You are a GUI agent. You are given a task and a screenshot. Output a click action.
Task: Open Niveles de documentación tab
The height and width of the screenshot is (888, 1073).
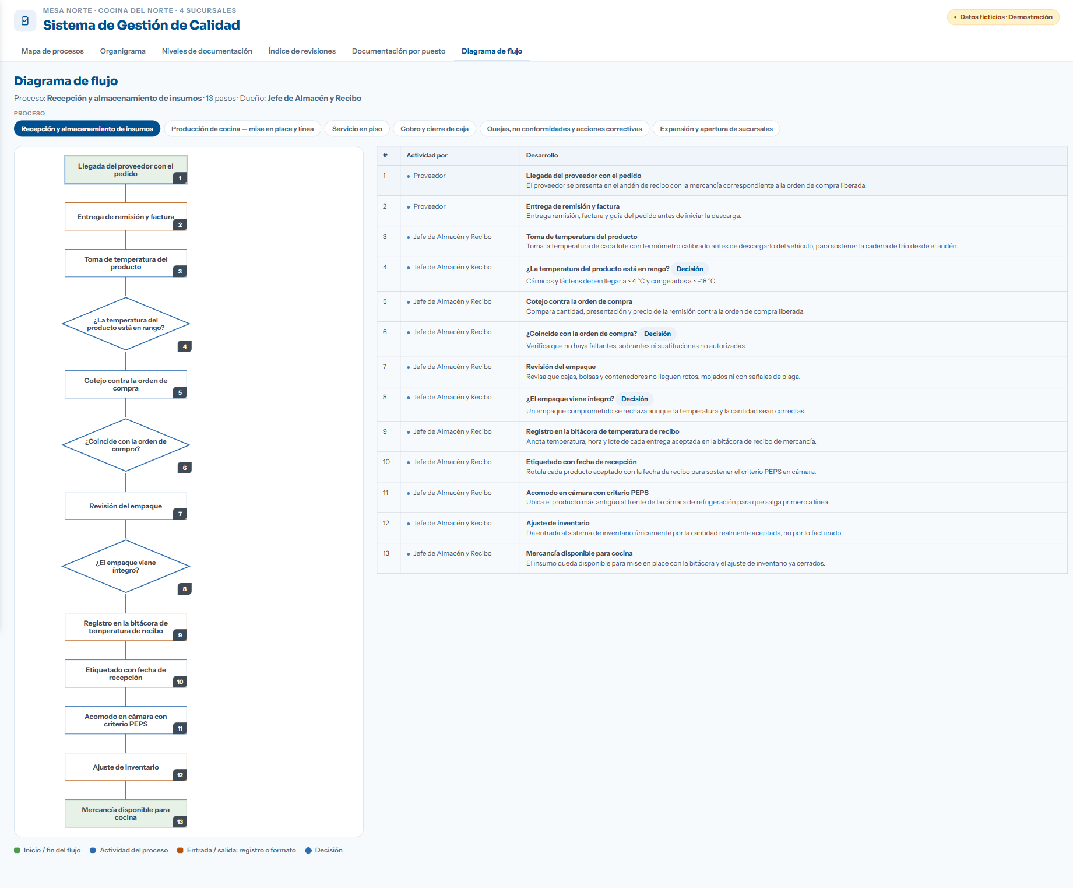click(207, 51)
